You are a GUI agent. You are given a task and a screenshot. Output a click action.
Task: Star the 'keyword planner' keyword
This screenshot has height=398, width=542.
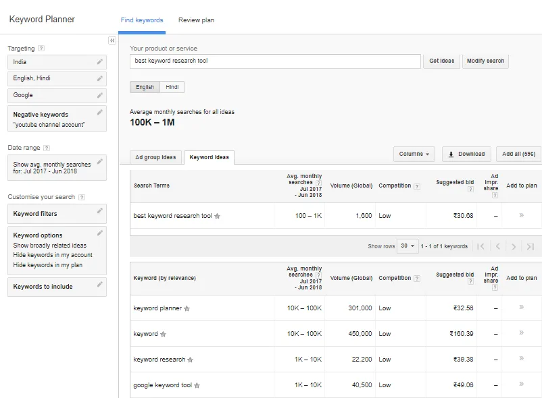[x=187, y=308]
